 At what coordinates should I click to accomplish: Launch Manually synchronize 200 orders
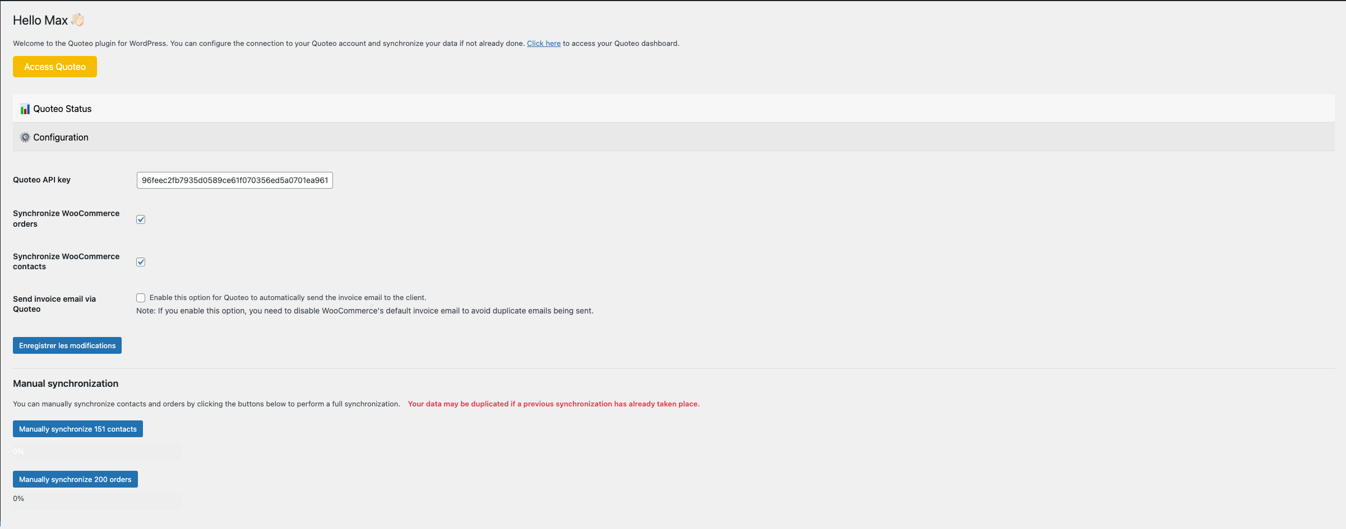[75, 479]
